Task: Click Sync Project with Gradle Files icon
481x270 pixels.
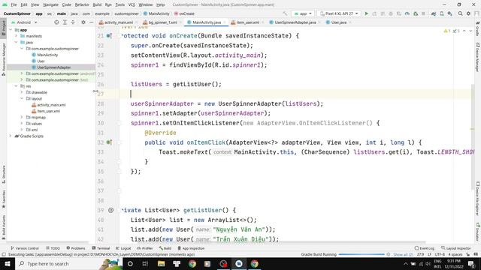Action: point(434,13)
